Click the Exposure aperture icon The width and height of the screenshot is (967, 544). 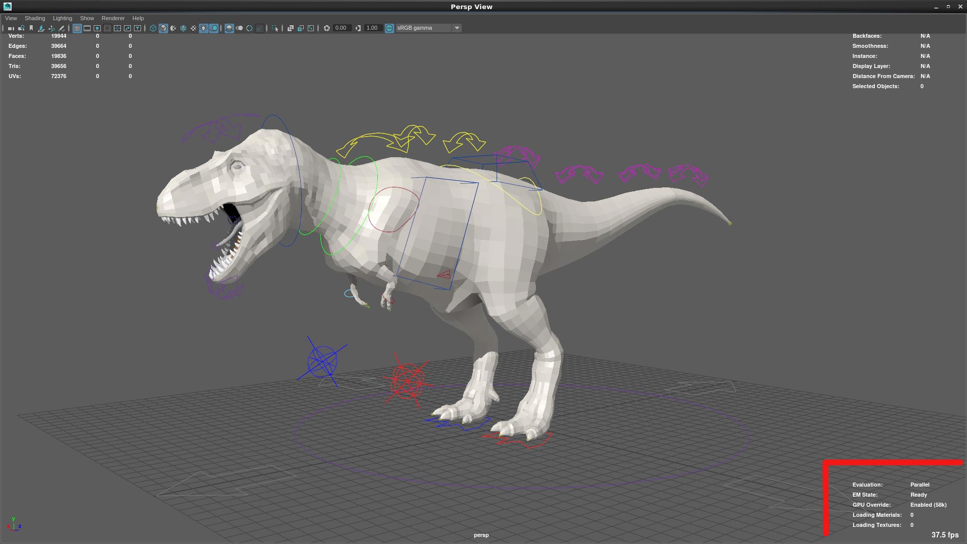point(327,28)
